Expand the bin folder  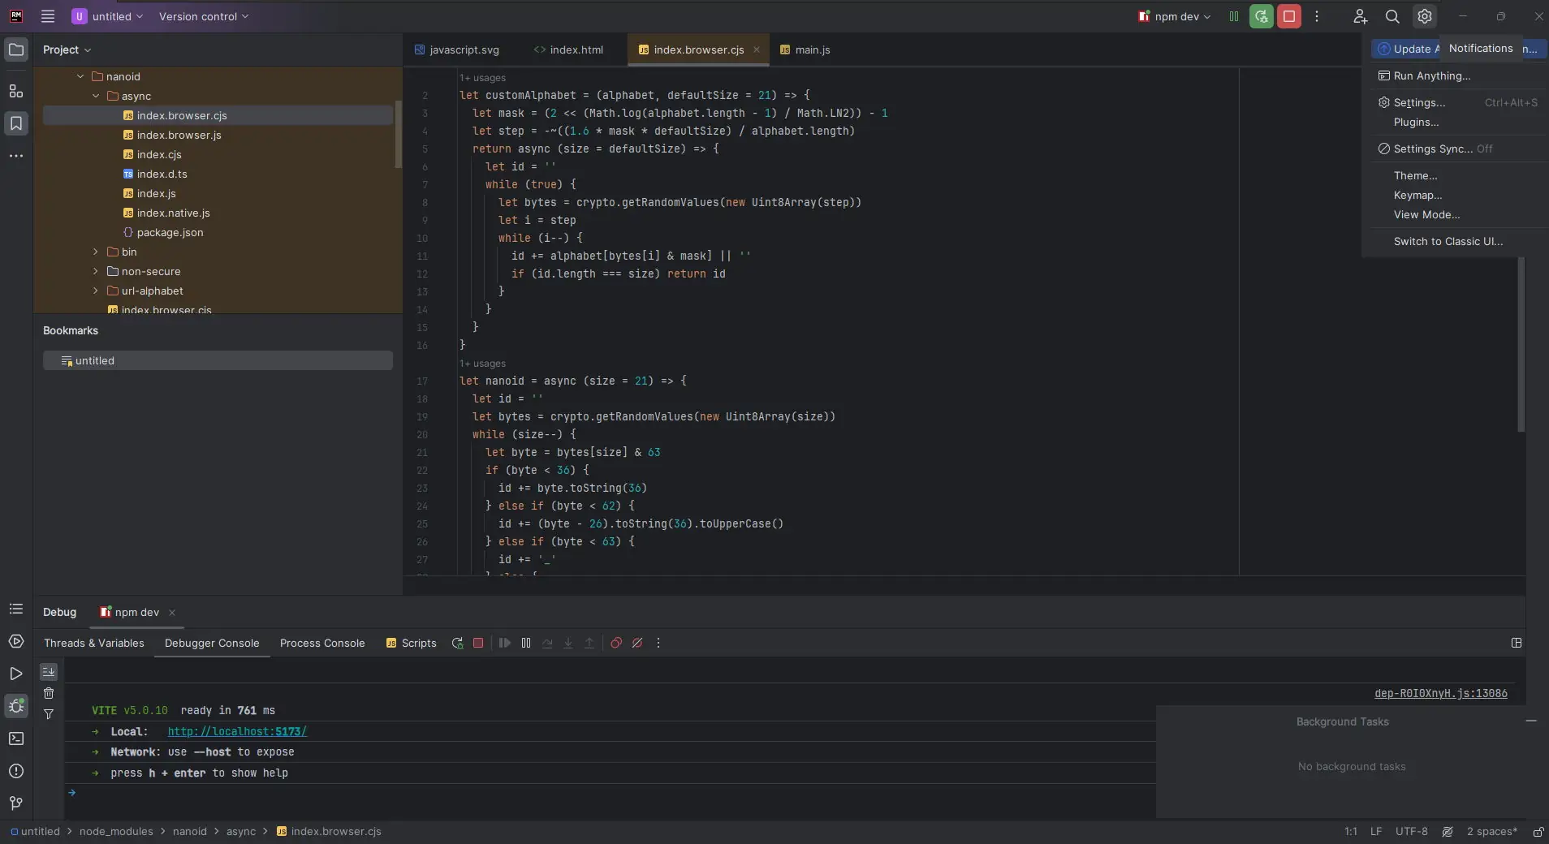(96, 252)
